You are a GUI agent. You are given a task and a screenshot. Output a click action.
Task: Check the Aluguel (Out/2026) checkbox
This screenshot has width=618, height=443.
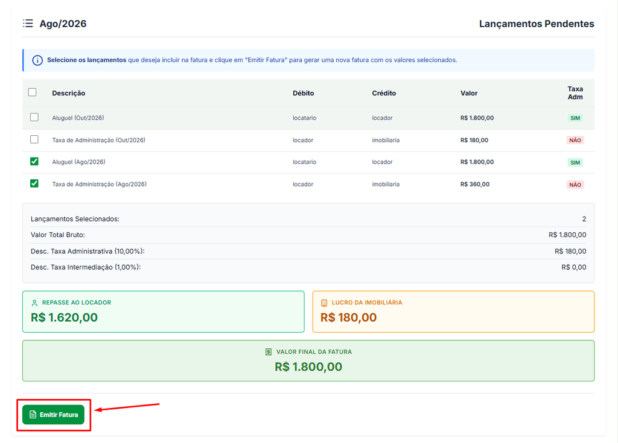click(34, 117)
